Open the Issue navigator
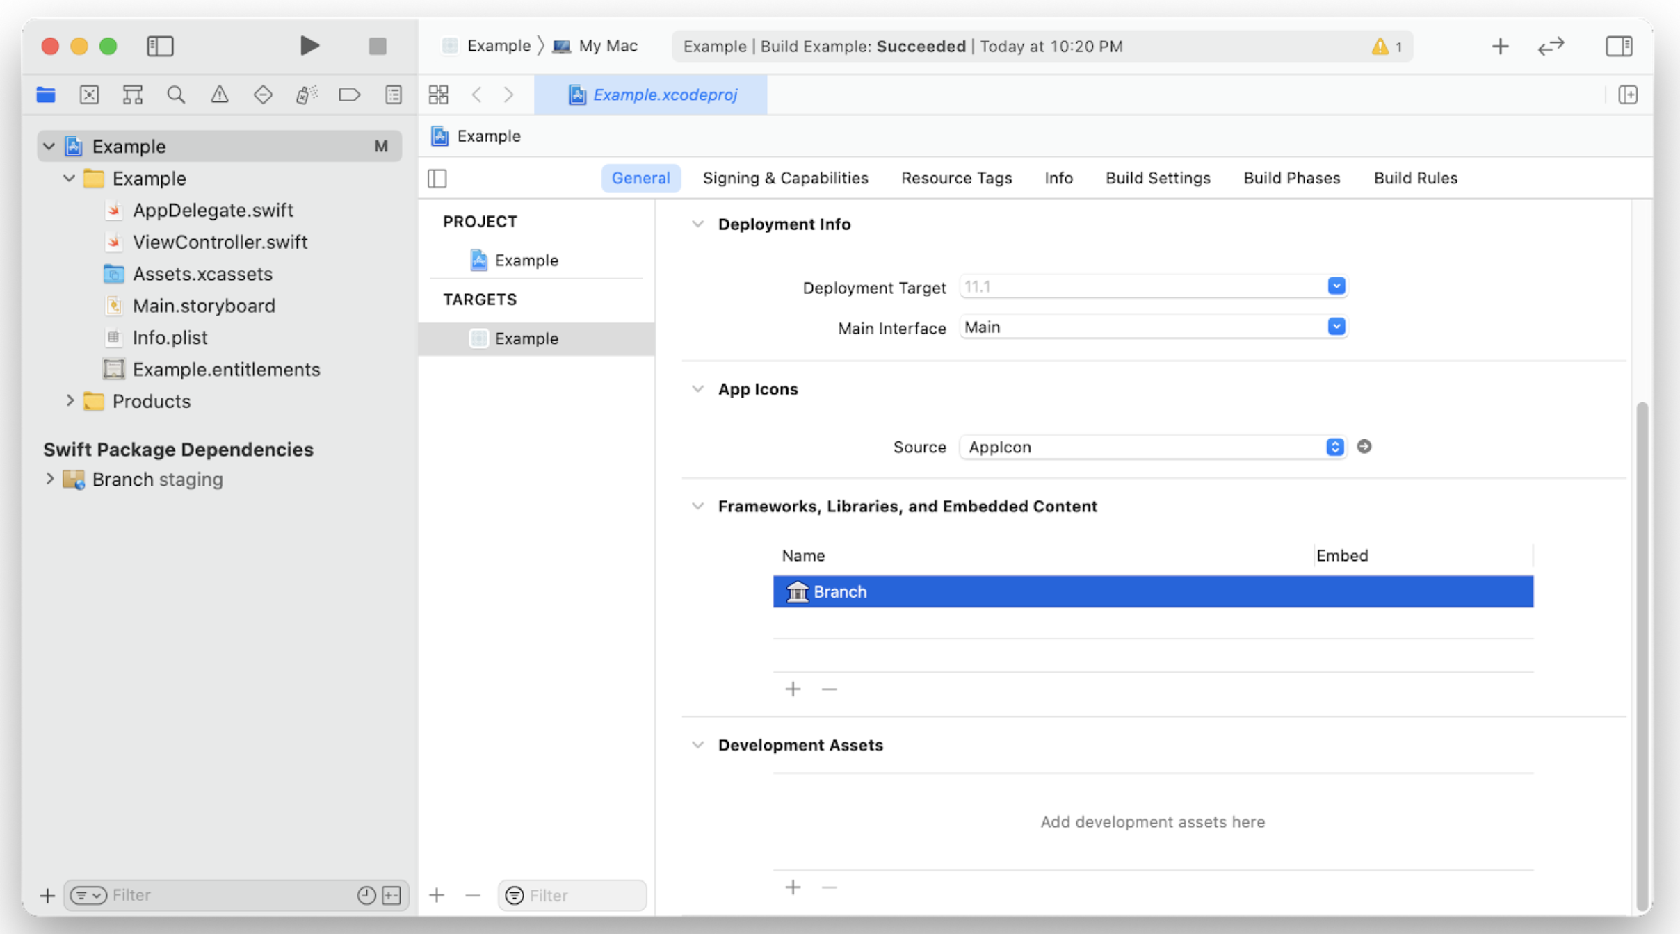Screen dimensions: 1680x934 click(220, 95)
